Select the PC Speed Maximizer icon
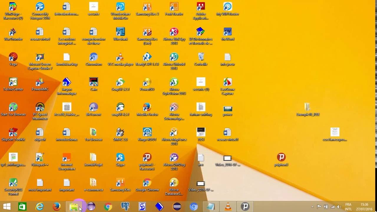The image size is (377, 212). pyautogui.click(x=40, y=111)
